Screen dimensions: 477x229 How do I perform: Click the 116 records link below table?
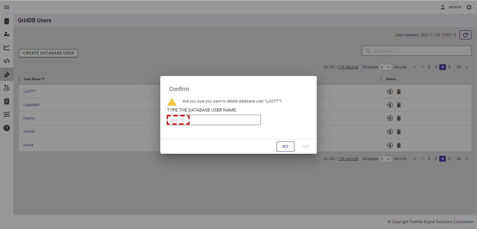point(348,159)
